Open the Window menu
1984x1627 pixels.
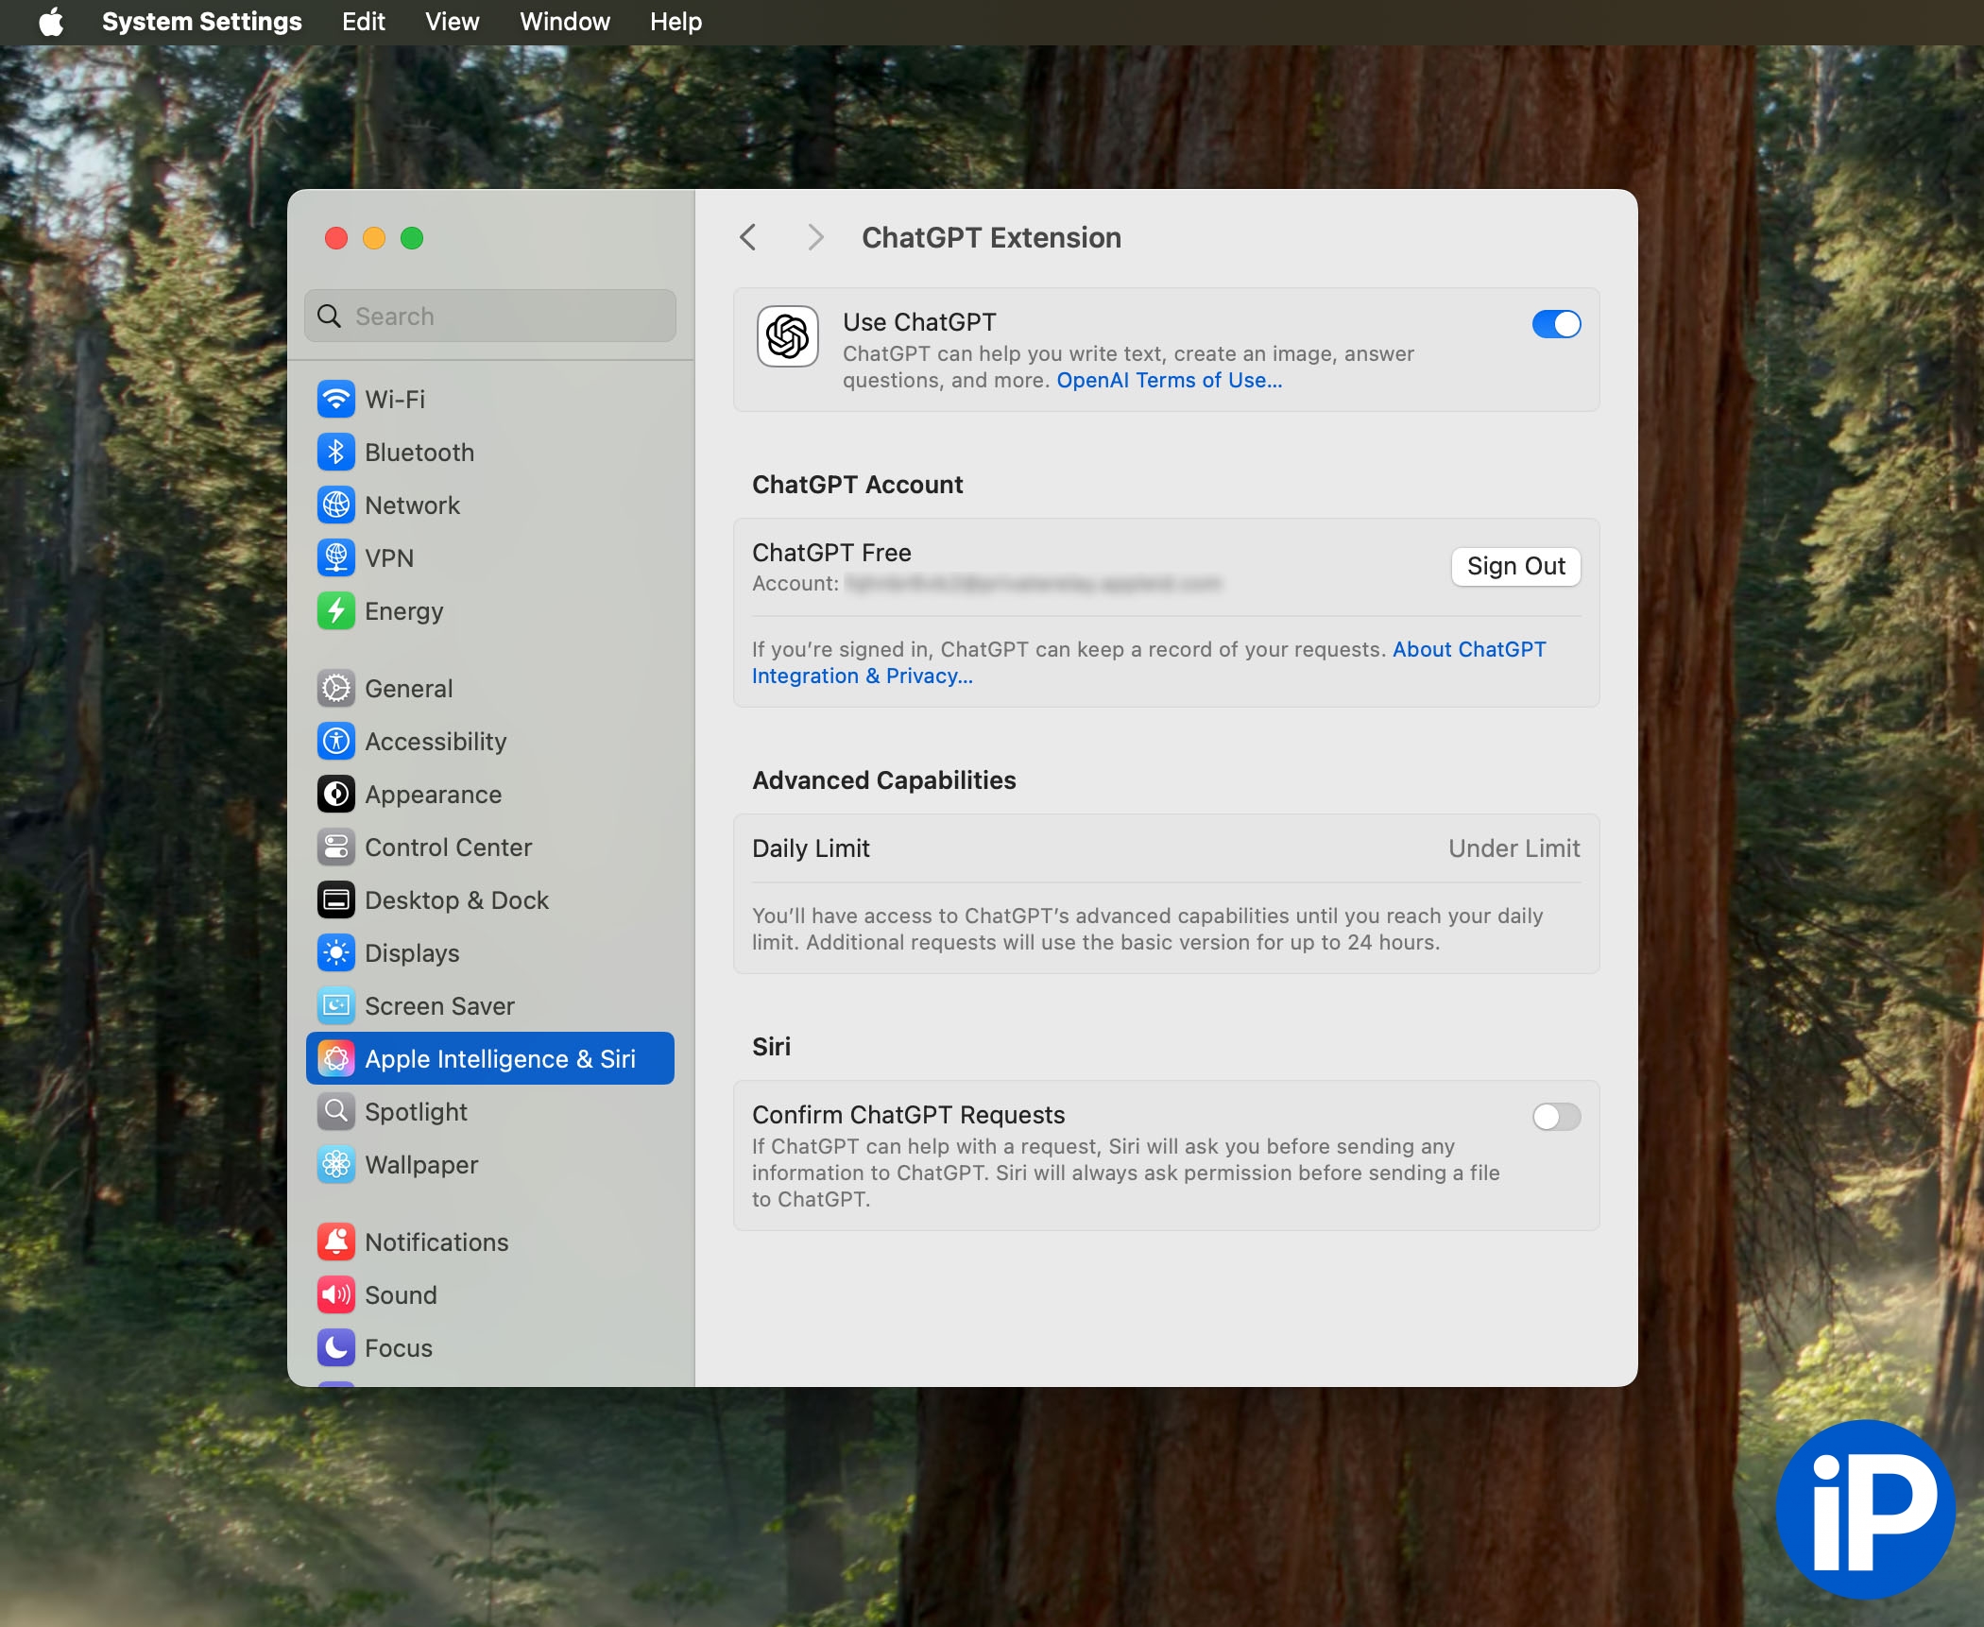(564, 22)
